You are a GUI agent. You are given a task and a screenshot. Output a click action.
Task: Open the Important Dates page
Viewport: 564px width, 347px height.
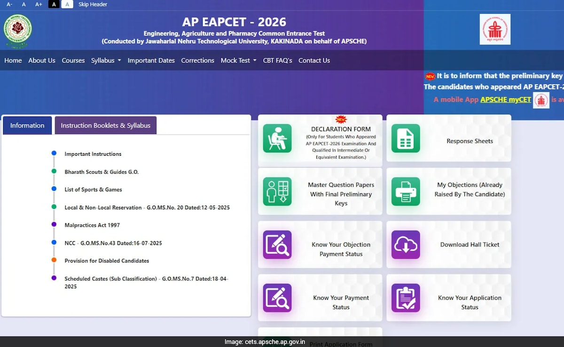(151, 60)
